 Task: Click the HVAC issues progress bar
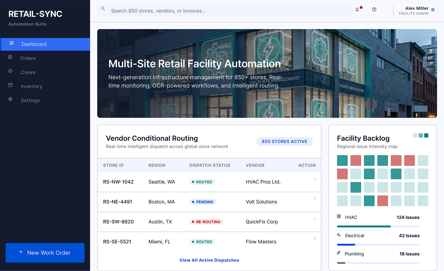coord(378,226)
